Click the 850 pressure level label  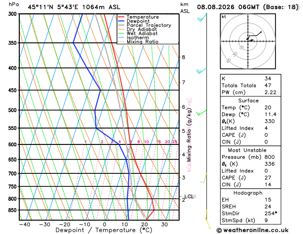click(x=13, y=210)
